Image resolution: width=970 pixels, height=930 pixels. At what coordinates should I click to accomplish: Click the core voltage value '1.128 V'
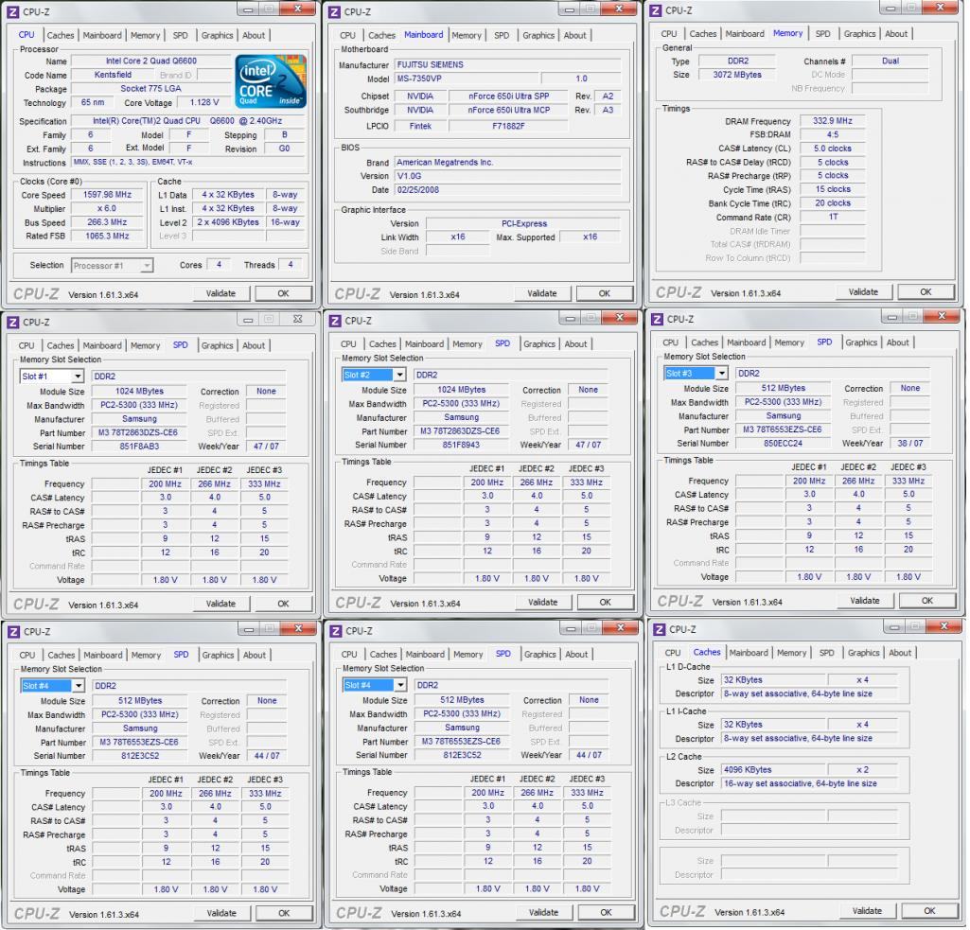click(204, 102)
